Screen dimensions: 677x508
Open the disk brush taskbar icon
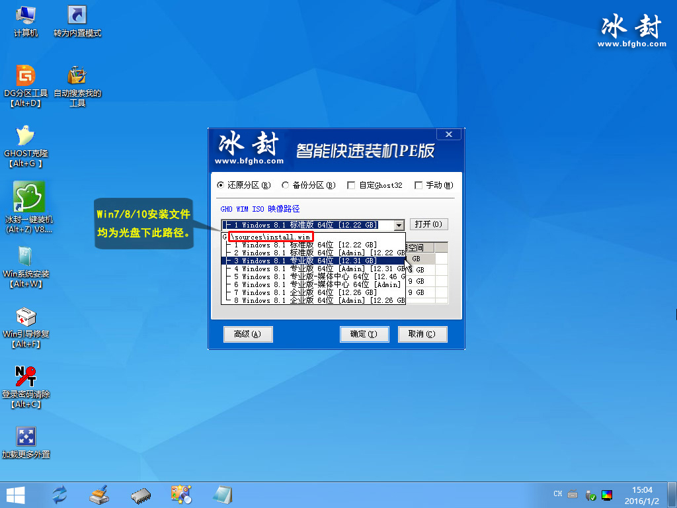[x=100, y=495]
